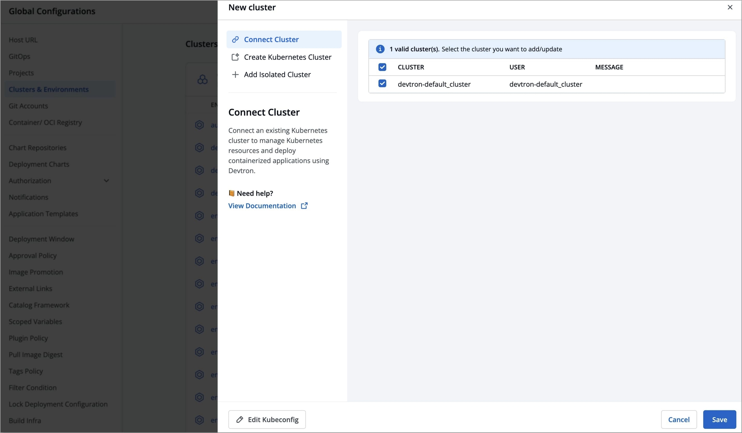Click the blue info icon in the banner
The width and height of the screenshot is (742, 433).
click(380, 49)
